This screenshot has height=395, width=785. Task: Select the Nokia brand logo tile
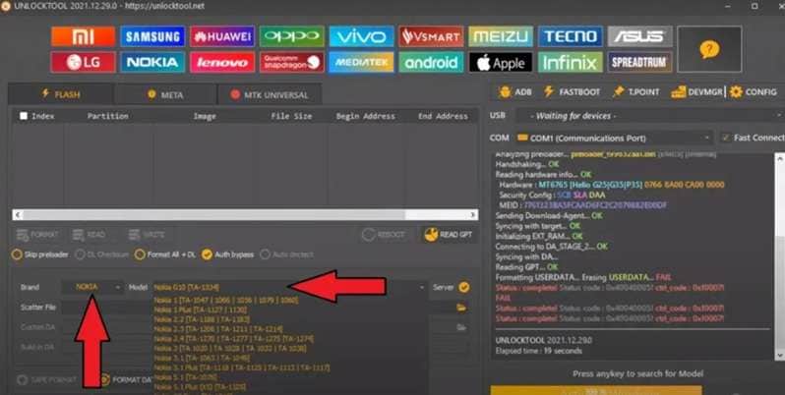click(x=152, y=63)
